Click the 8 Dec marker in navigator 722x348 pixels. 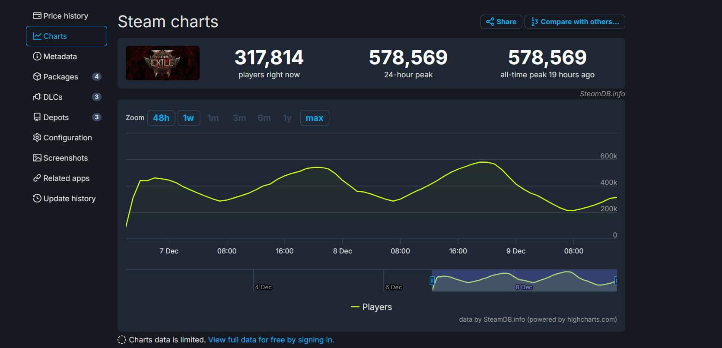point(524,287)
